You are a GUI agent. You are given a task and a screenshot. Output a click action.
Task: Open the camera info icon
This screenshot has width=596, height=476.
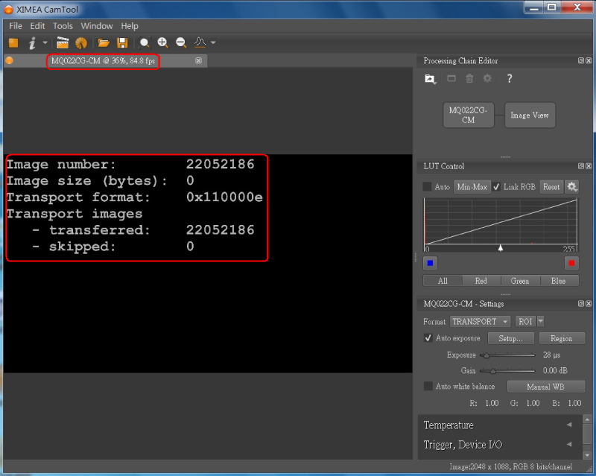point(32,43)
